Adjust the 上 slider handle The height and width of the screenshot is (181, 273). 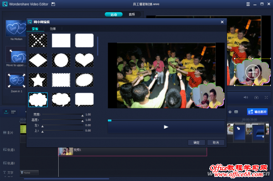[x=42, y=132]
